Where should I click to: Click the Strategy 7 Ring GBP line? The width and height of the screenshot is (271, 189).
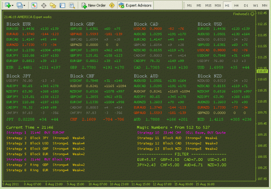46,165
